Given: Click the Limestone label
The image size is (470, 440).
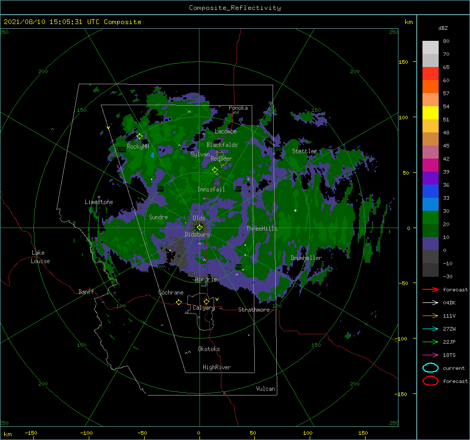Looking at the screenshot, I should (x=99, y=202).
